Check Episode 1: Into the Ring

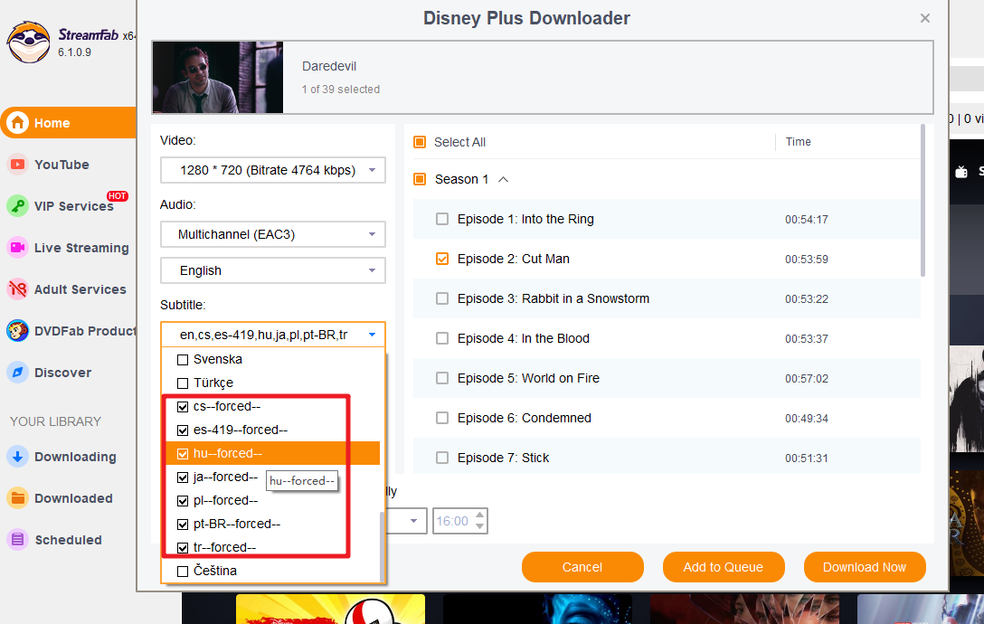pyautogui.click(x=442, y=219)
